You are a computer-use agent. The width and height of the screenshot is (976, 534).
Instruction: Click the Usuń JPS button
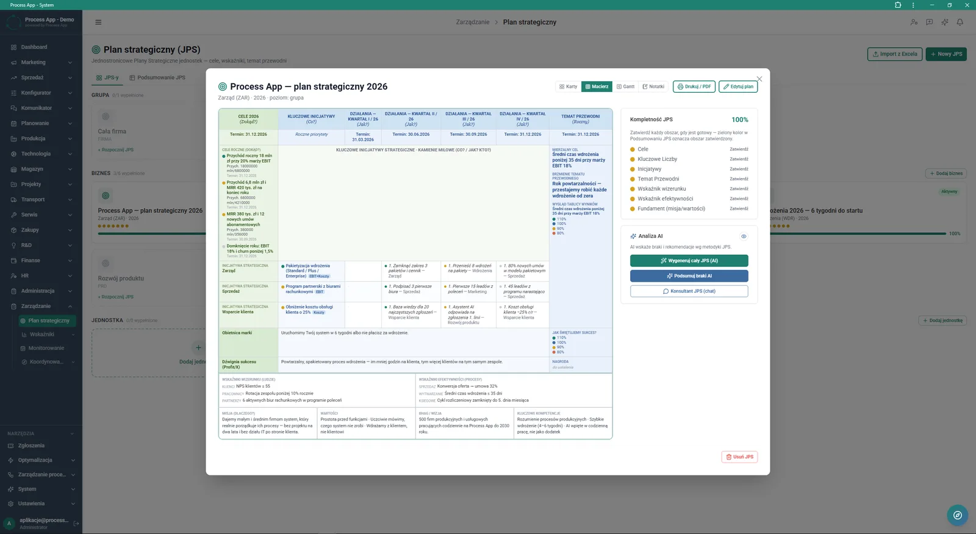(739, 457)
